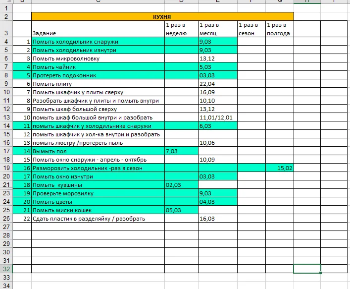Select row 26 using its row header
This screenshot has width=350, height=289.
[x=6, y=219]
